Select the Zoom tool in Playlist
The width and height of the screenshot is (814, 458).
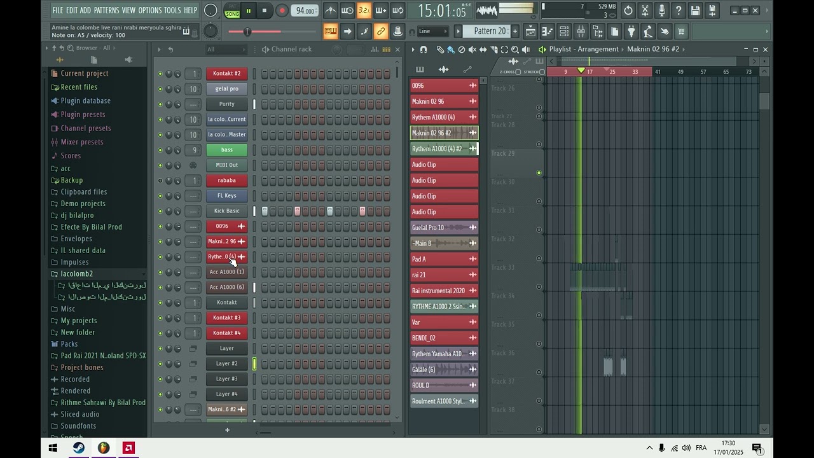click(515, 49)
